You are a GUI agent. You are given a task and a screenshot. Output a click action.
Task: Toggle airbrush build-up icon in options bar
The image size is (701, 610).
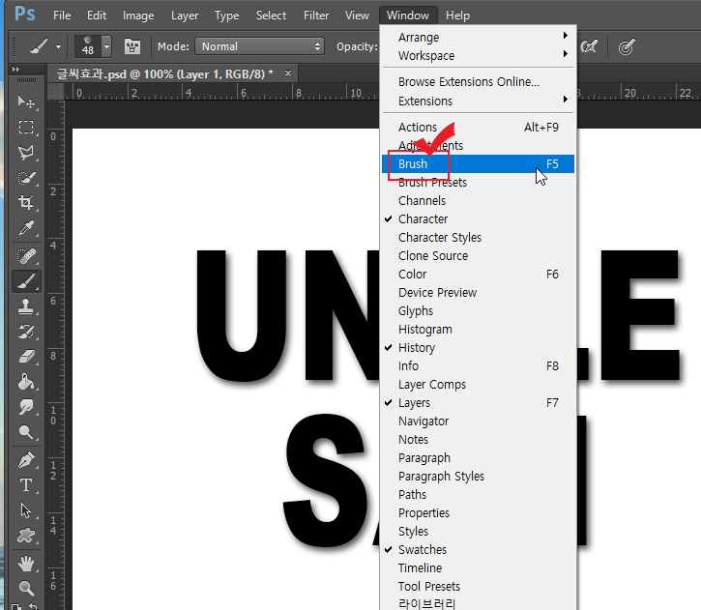[x=589, y=46]
